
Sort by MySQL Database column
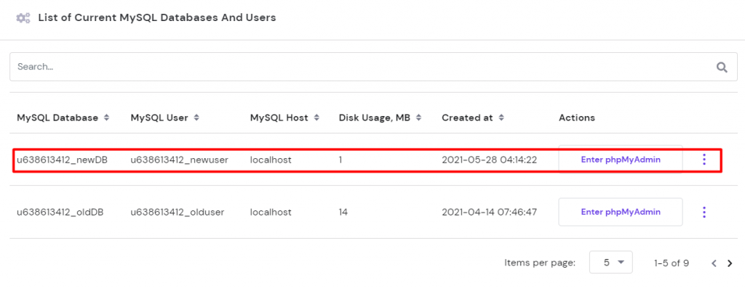tap(63, 118)
